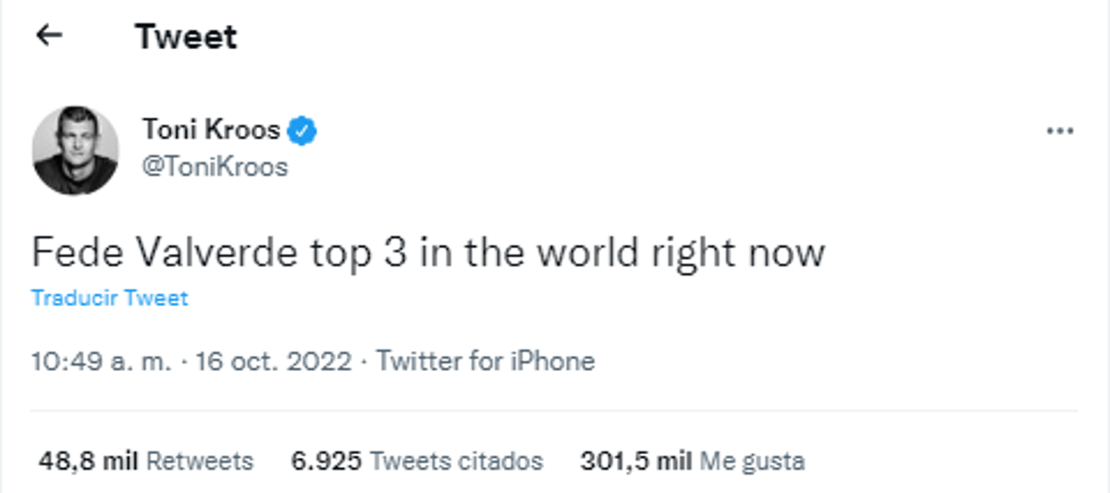The height and width of the screenshot is (493, 1110).
Task: Click 'top 3' in the tweet text
Action: pyautogui.click(x=343, y=252)
